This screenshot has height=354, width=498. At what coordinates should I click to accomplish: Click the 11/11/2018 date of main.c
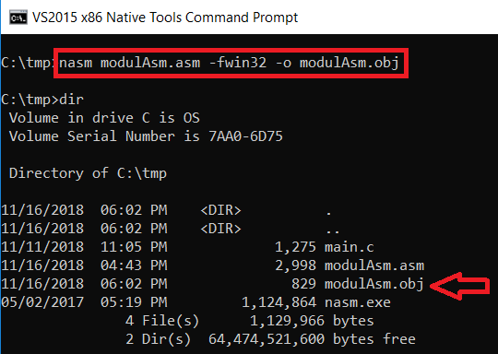click(x=42, y=247)
